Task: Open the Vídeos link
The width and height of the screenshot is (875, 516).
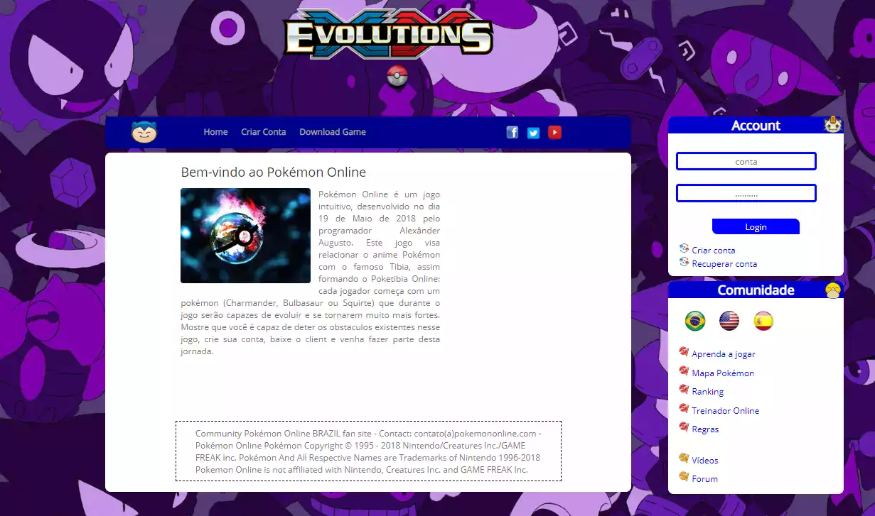Action: coord(705,461)
